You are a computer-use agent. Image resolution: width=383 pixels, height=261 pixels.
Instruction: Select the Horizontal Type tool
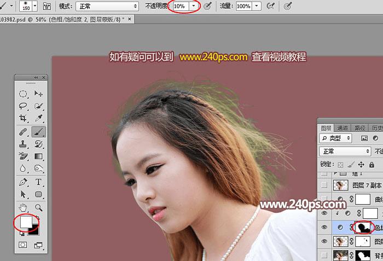39,182
